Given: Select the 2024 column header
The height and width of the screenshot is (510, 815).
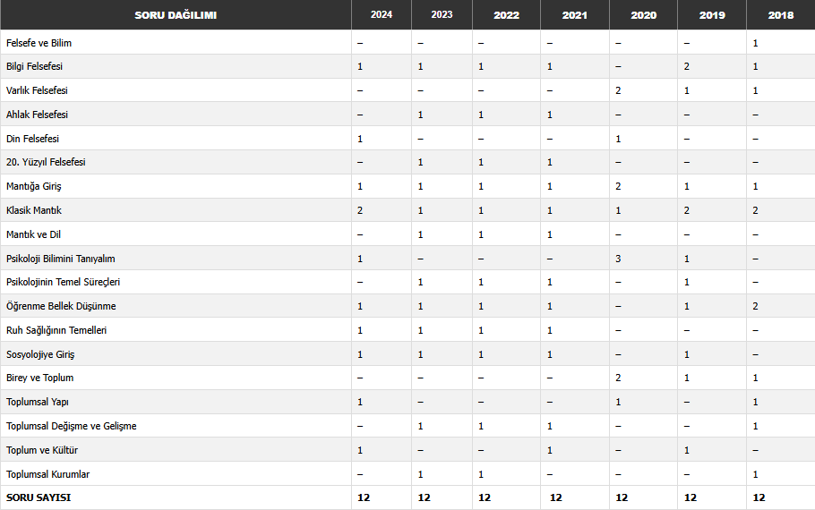Looking at the screenshot, I should coord(381,15).
